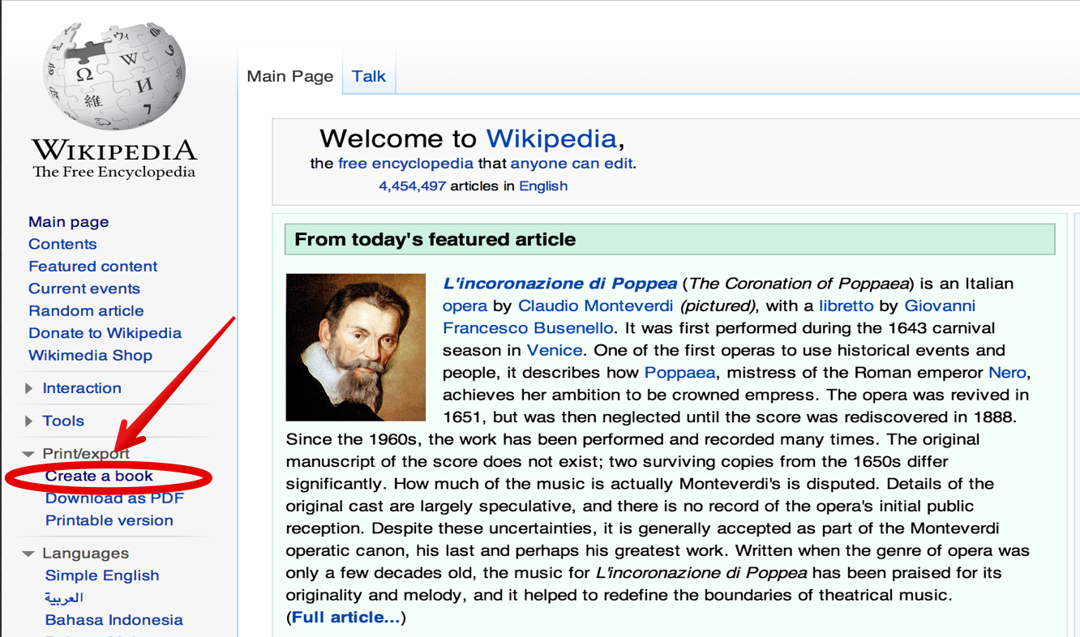Image resolution: width=1080 pixels, height=637 pixels.
Task: Click the L'incoronazione di Poppea bold link
Action: tap(559, 284)
